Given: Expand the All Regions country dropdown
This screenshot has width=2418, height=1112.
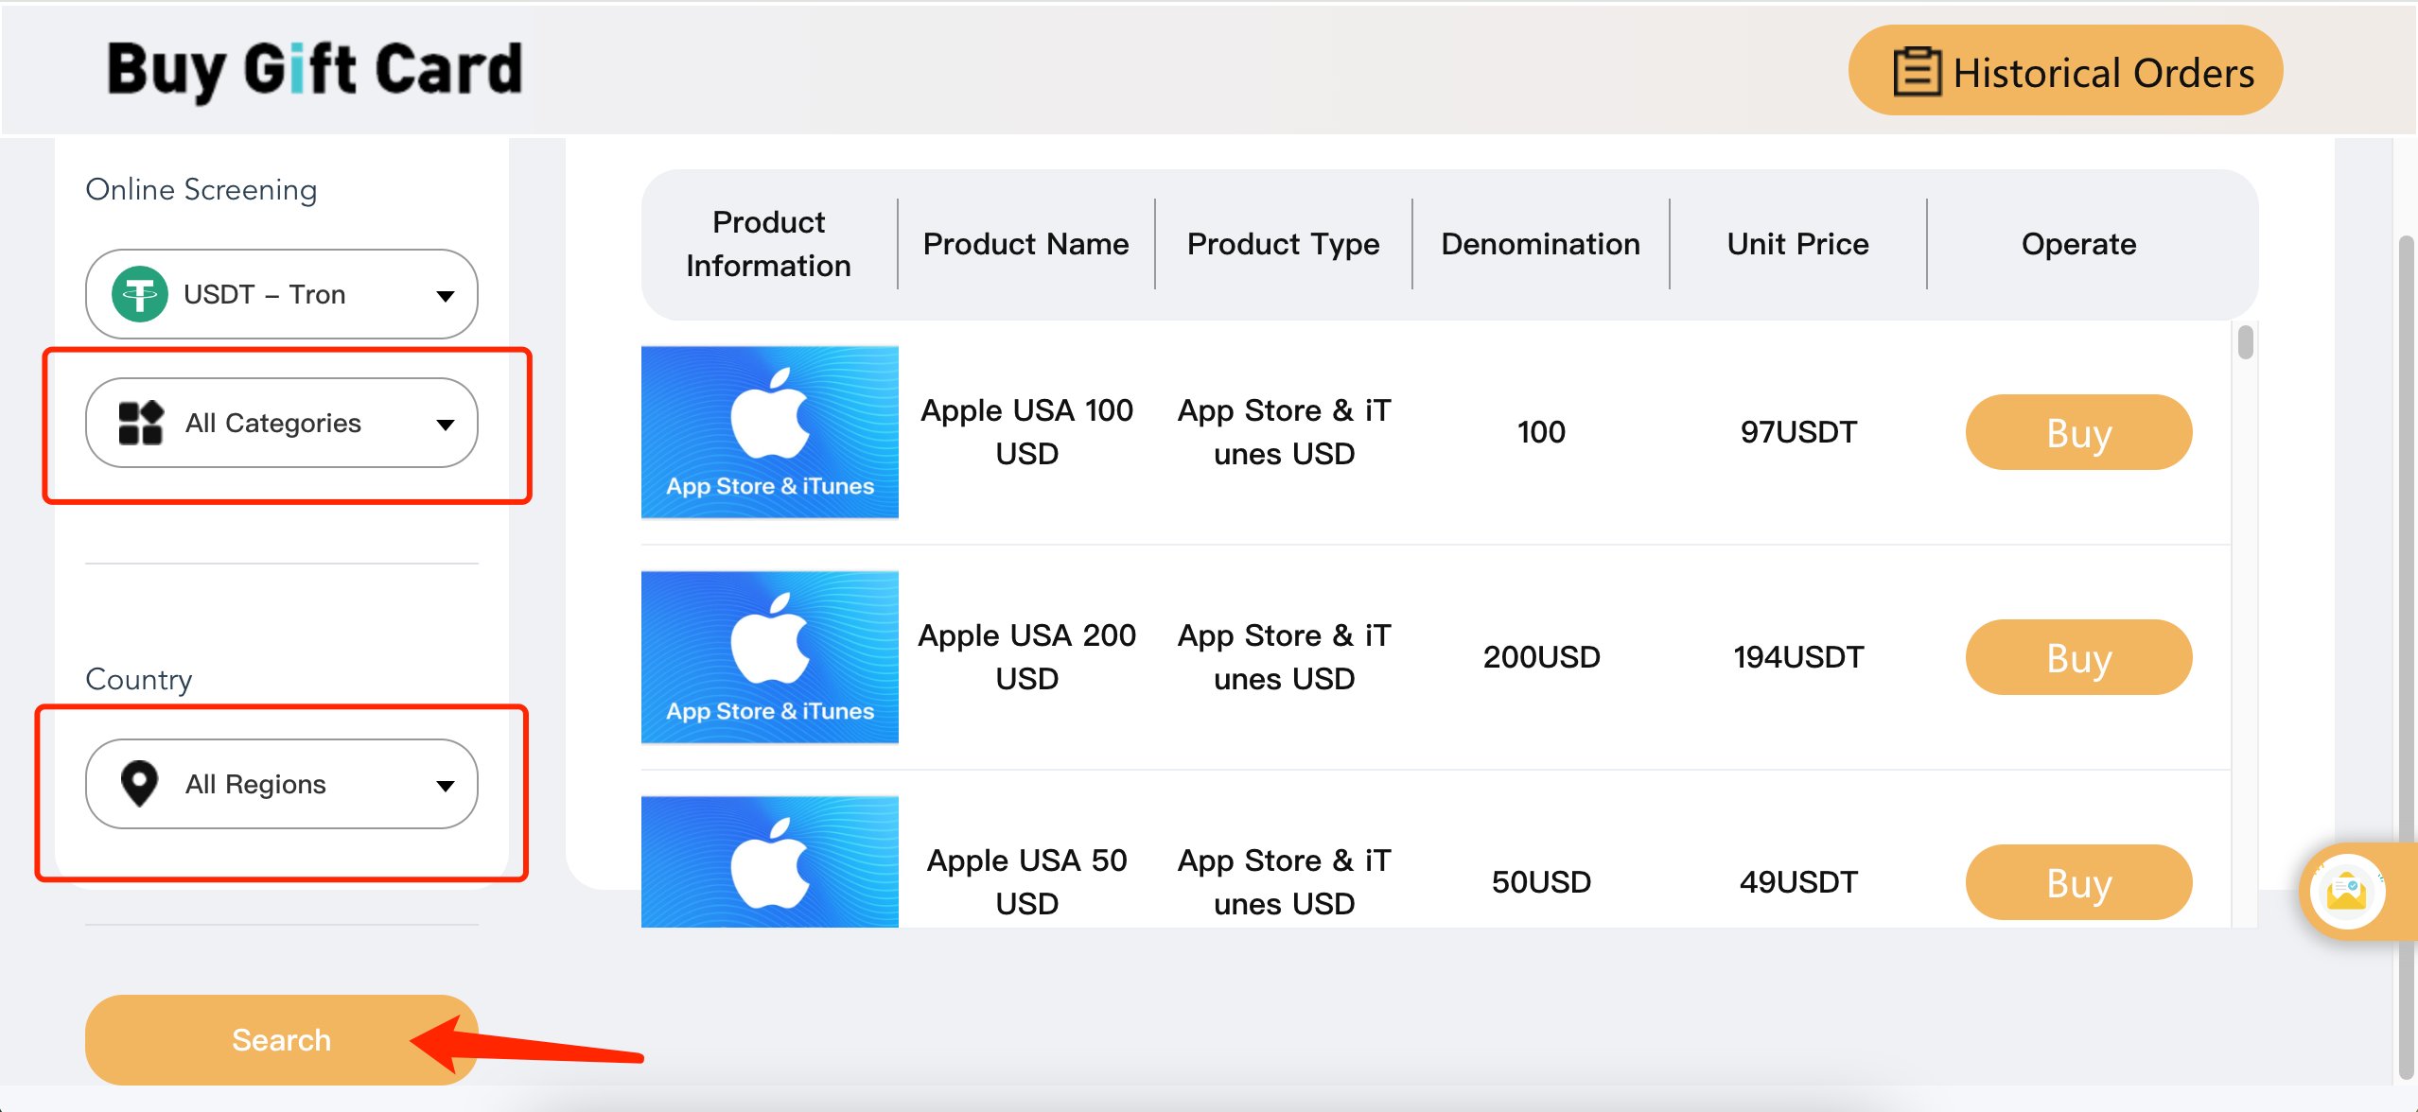Looking at the screenshot, I should (x=282, y=784).
